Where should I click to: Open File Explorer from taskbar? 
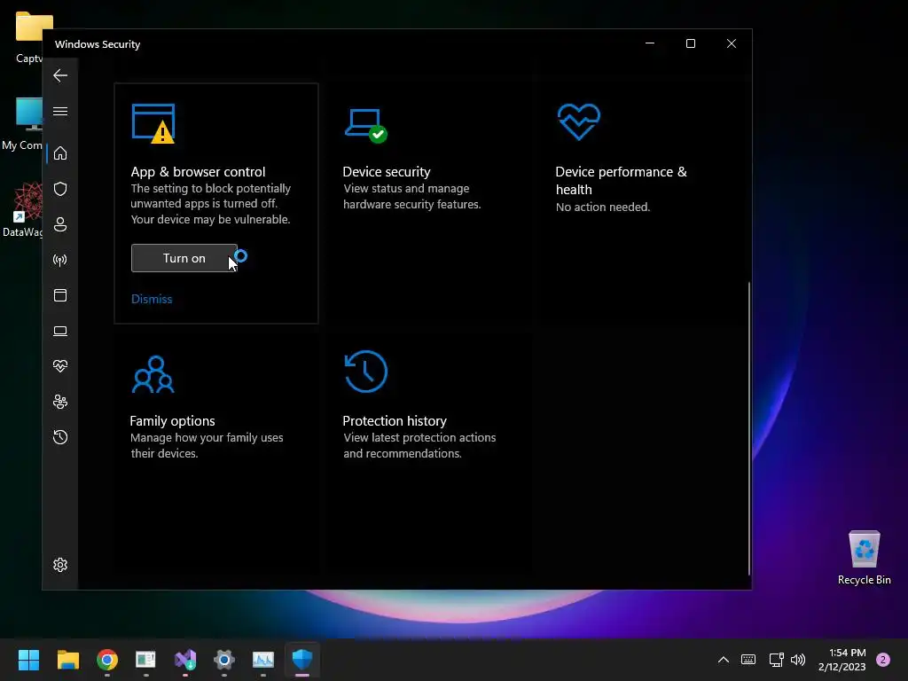[x=67, y=660]
